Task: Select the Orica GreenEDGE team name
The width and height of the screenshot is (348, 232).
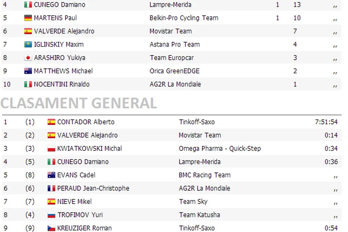Action: (174, 71)
